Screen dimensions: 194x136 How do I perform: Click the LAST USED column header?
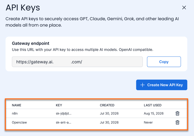pos(153,105)
